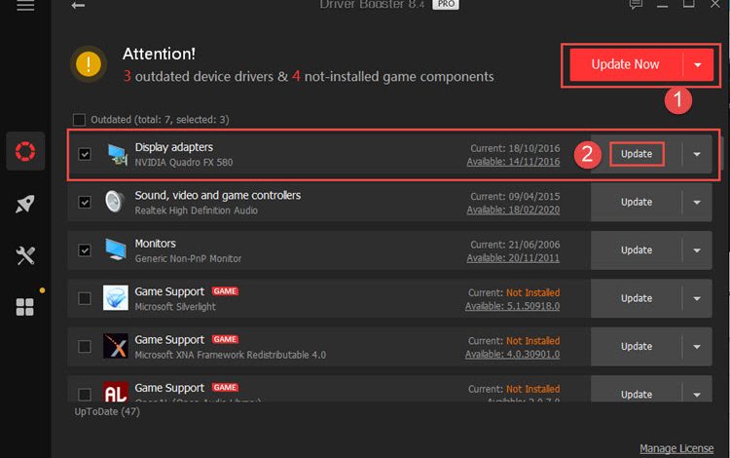
Task: Select the Display adapters row title
Action: point(173,147)
